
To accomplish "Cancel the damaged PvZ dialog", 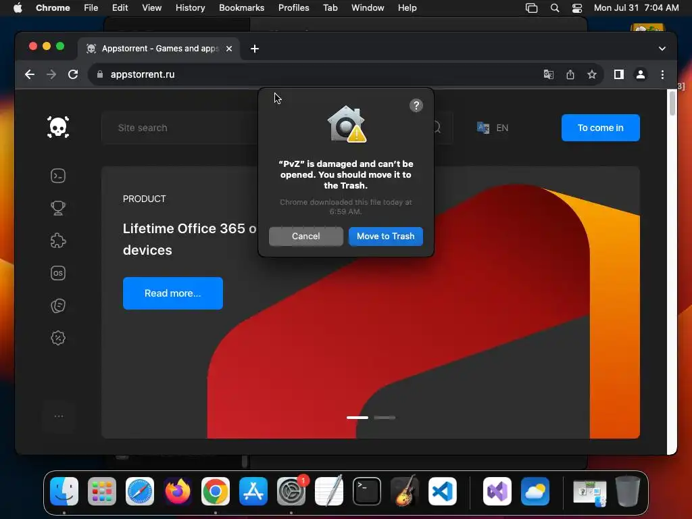I will point(306,236).
